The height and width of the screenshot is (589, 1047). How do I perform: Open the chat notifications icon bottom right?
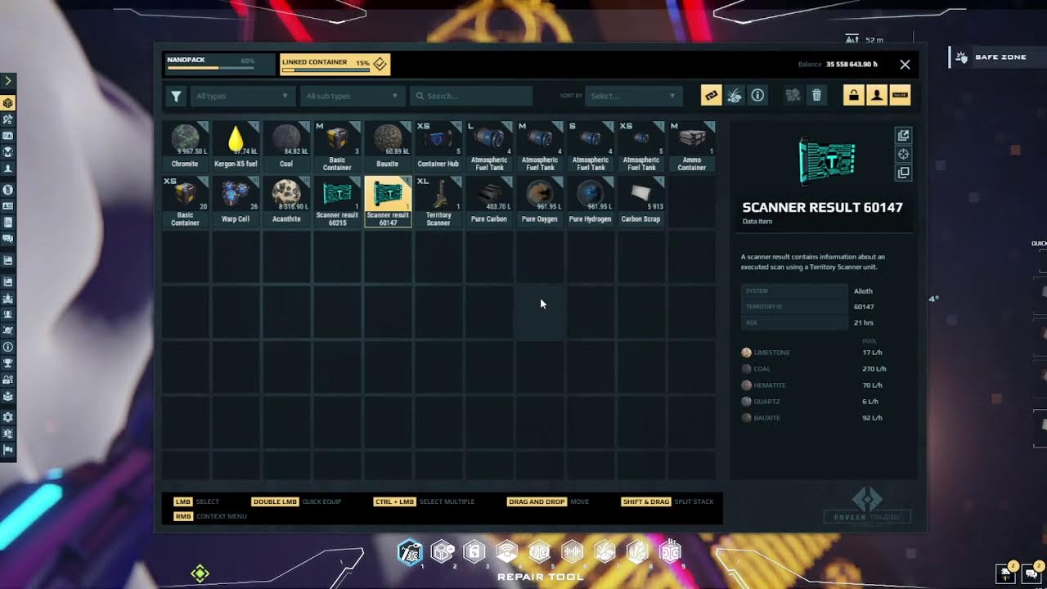click(x=1031, y=573)
